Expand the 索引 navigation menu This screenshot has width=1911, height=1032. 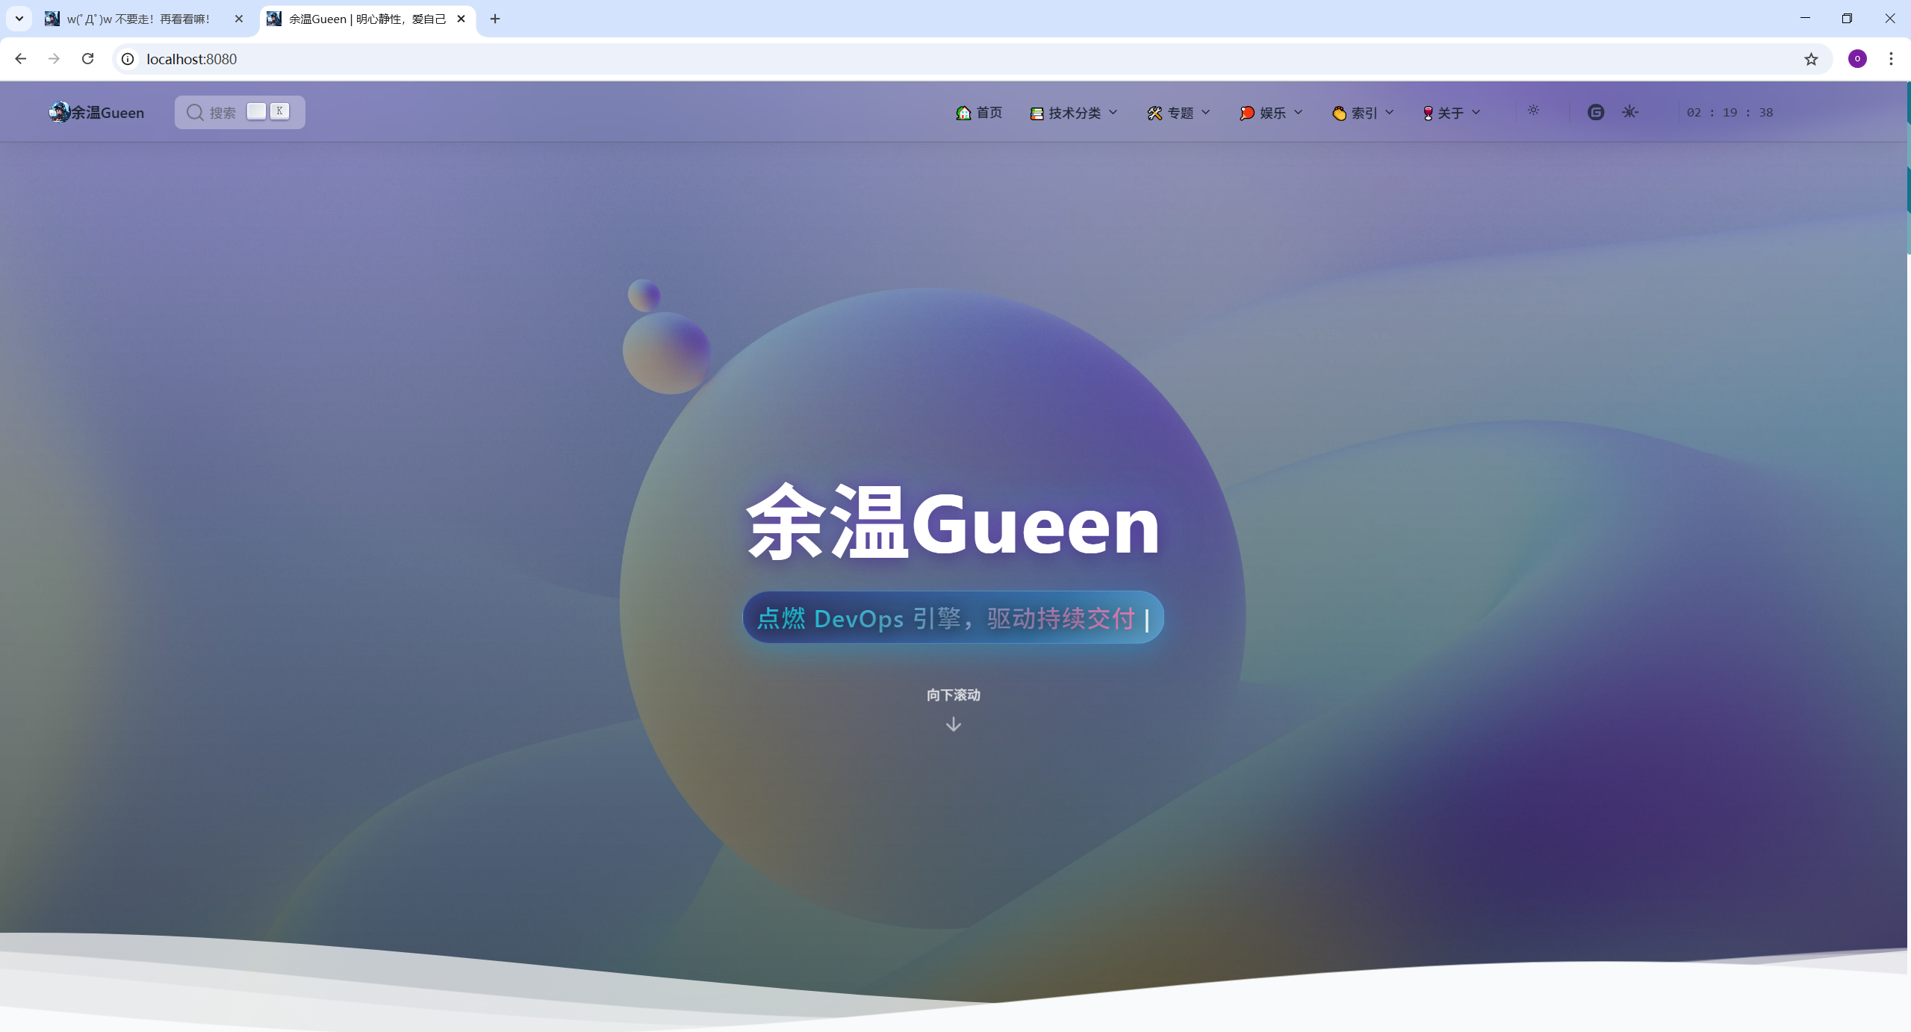pyautogui.click(x=1363, y=113)
